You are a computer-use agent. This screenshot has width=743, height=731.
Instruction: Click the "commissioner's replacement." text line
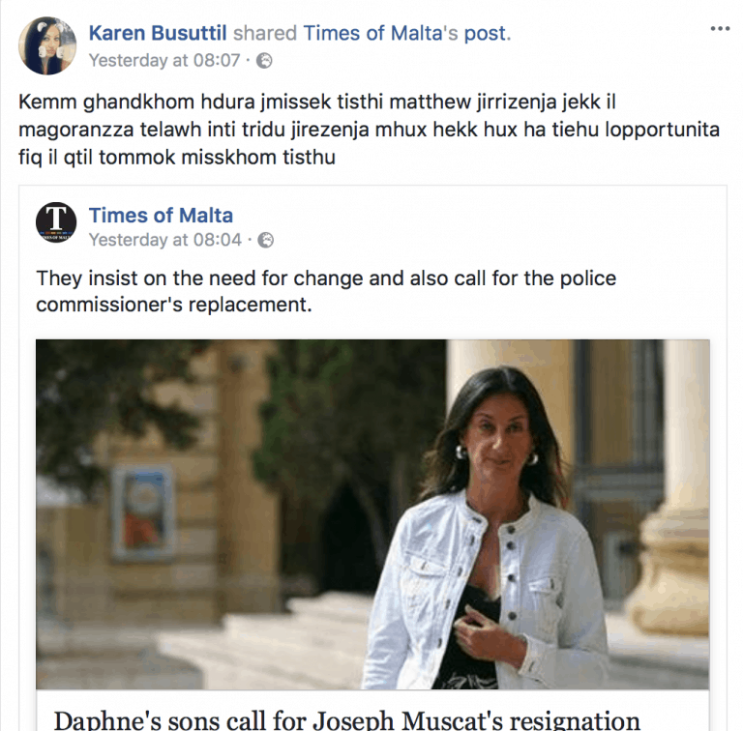(x=174, y=305)
